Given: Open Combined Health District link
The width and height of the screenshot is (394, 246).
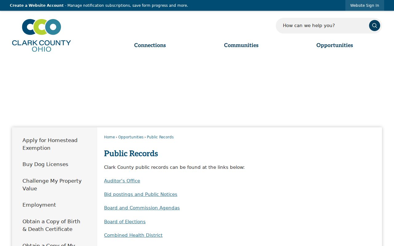Looking at the screenshot, I should pos(133,235).
